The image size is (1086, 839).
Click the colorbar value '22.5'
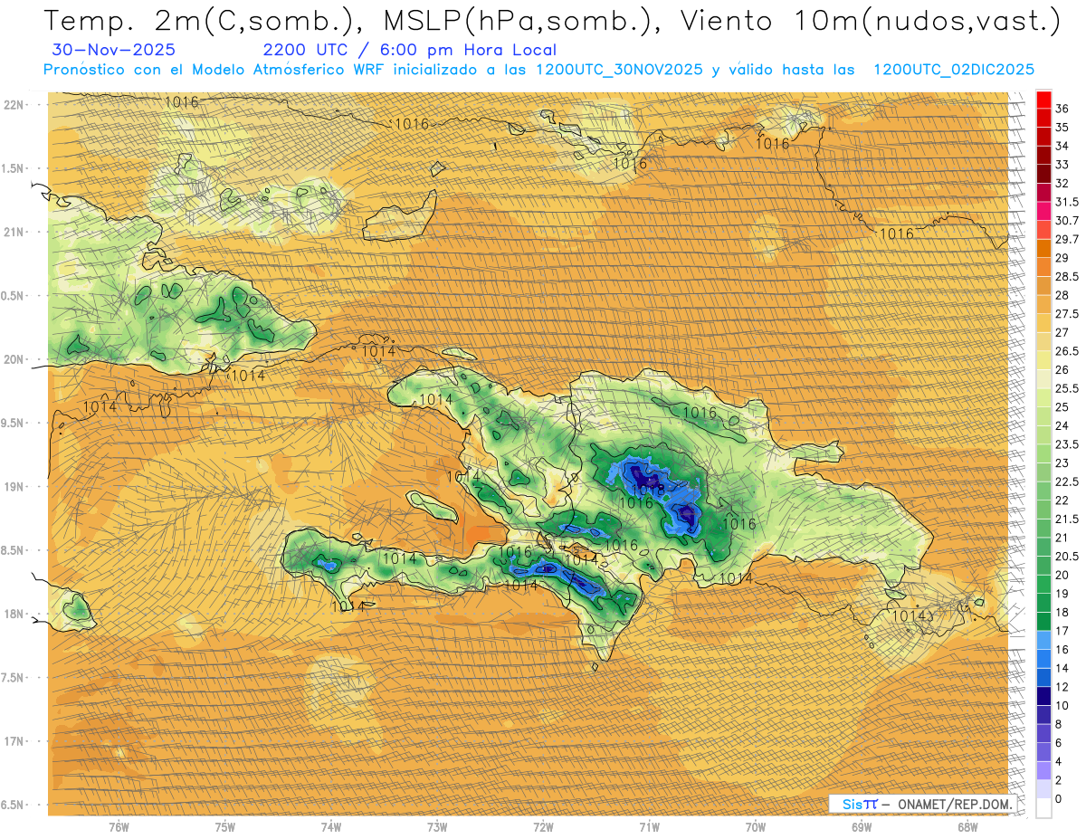pyautogui.click(x=1067, y=481)
